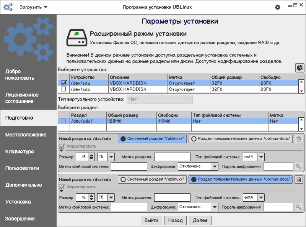Click the first Метка раздела input field
The image size is (306, 227).
pos(172,156)
